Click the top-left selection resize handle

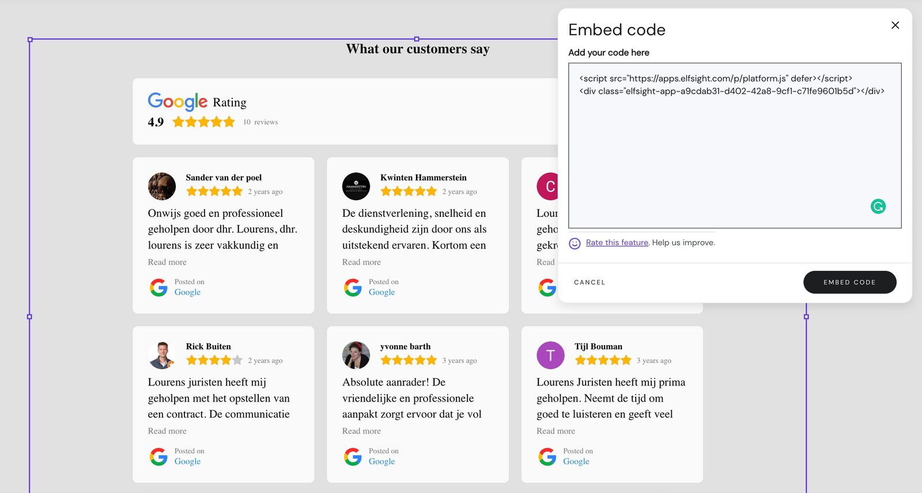tap(30, 40)
